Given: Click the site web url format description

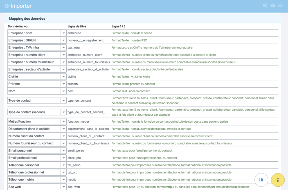Looking at the screenshot, I should coord(181,187).
